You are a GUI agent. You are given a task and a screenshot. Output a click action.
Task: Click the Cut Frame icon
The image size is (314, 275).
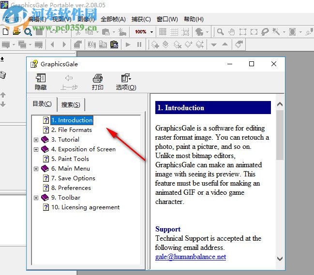92,44
